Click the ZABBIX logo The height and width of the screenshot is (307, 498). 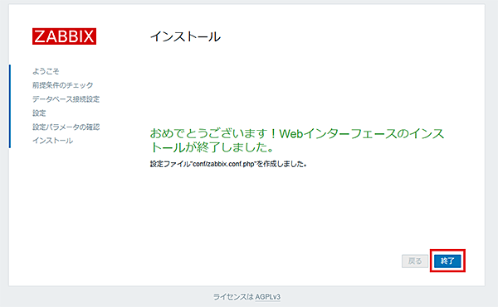click(x=64, y=36)
